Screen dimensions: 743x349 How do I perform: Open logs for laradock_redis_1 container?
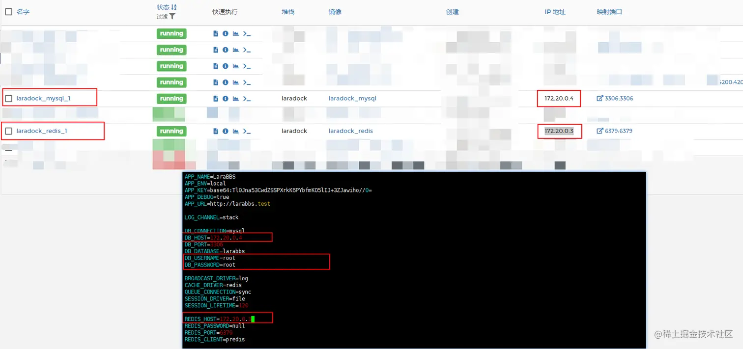coord(216,131)
